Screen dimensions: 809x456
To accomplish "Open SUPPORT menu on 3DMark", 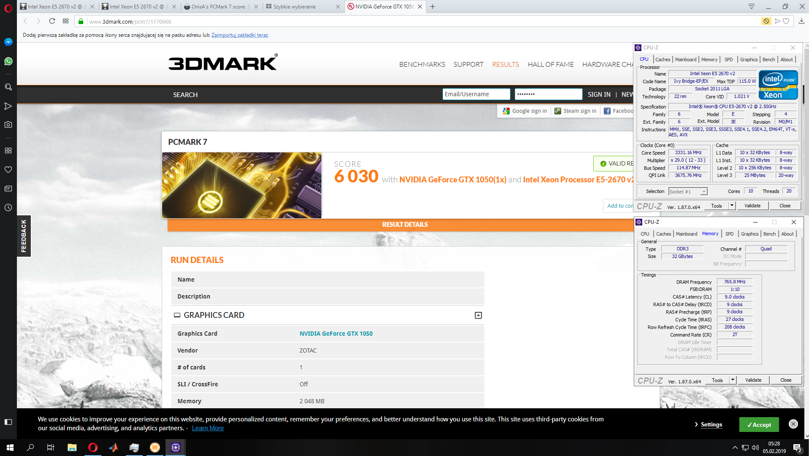I will click(x=468, y=64).
